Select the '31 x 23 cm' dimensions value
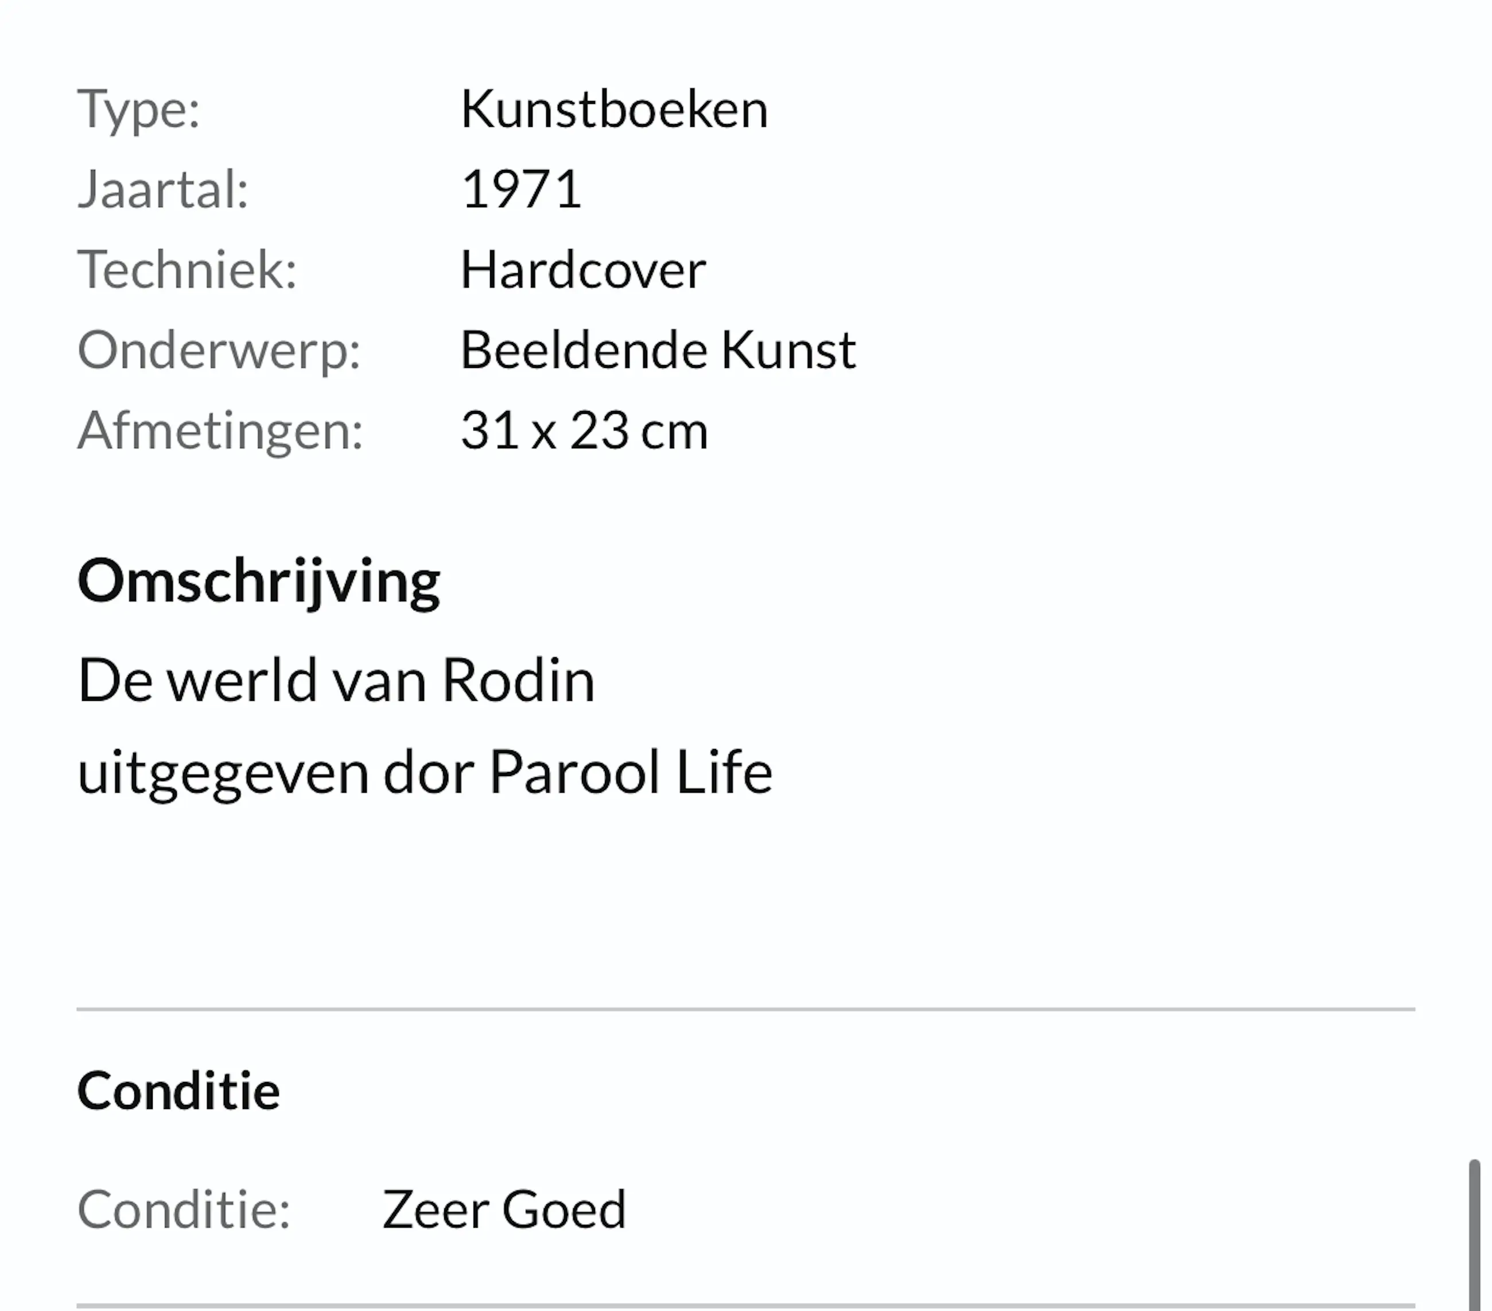This screenshot has width=1492, height=1311. [x=584, y=430]
